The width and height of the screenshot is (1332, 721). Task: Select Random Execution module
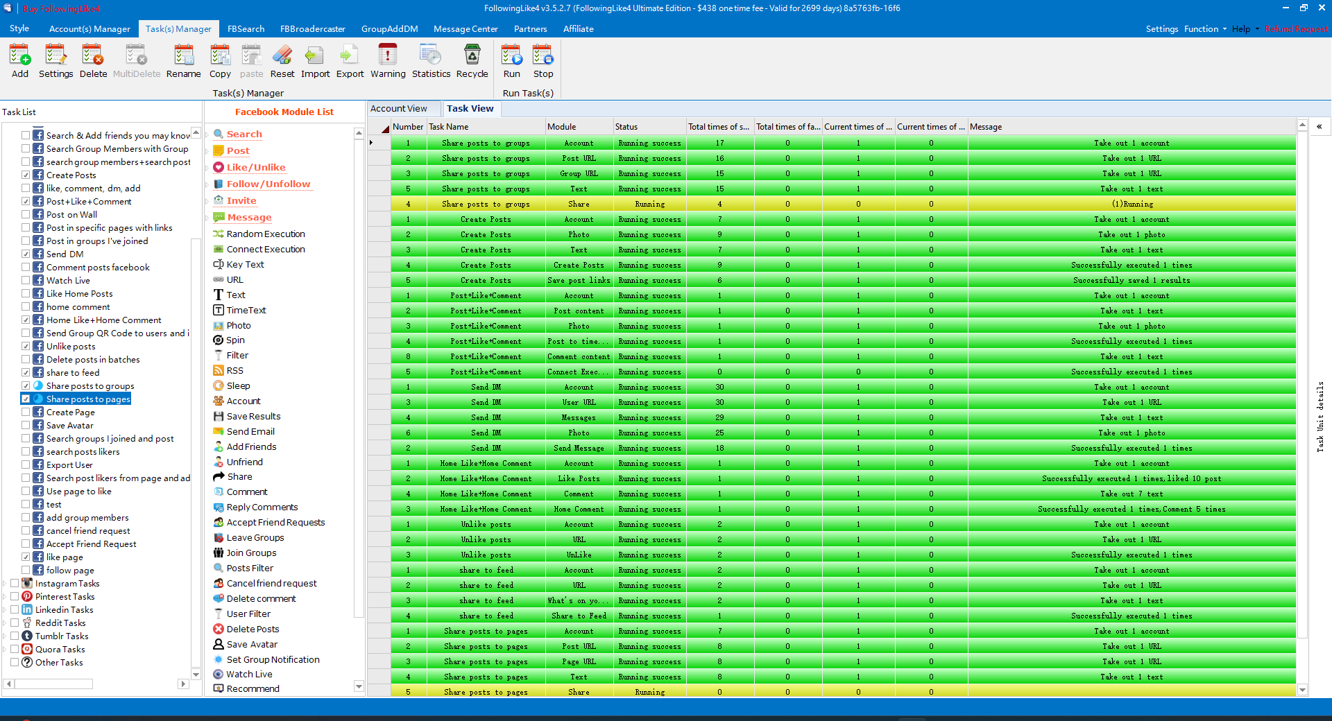pyautogui.click(x=259, y=234)
